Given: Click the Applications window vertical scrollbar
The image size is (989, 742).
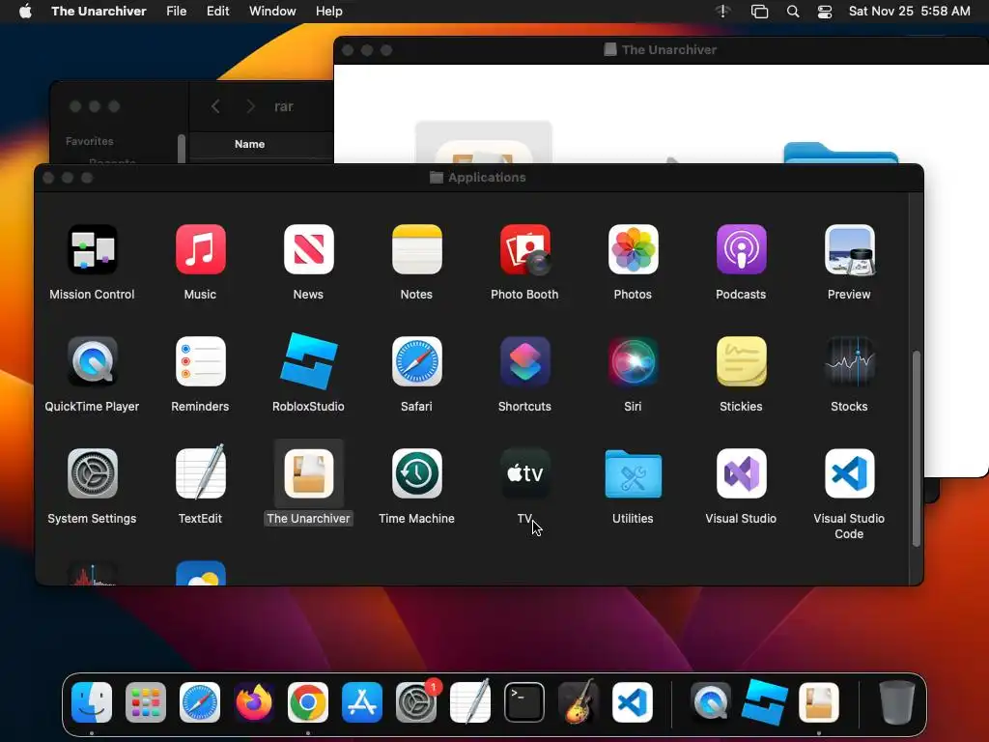Looking at the screenshot, I should [916, 448].
